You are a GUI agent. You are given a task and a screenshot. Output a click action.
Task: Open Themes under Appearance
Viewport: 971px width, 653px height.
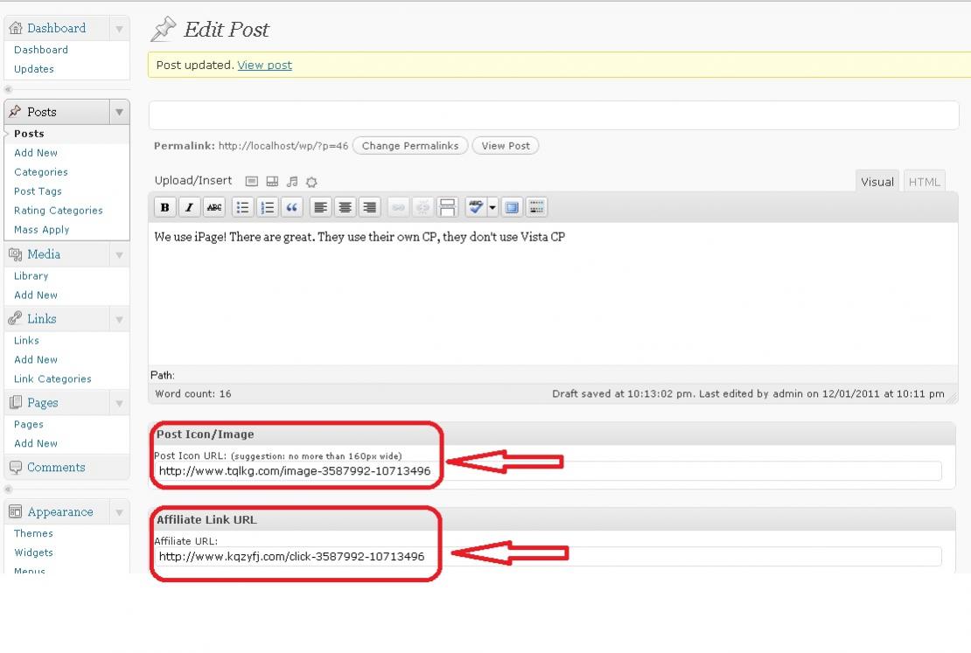[x=33, y=533]
